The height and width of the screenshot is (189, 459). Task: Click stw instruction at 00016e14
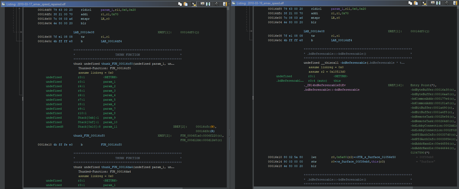click(314, 162)
